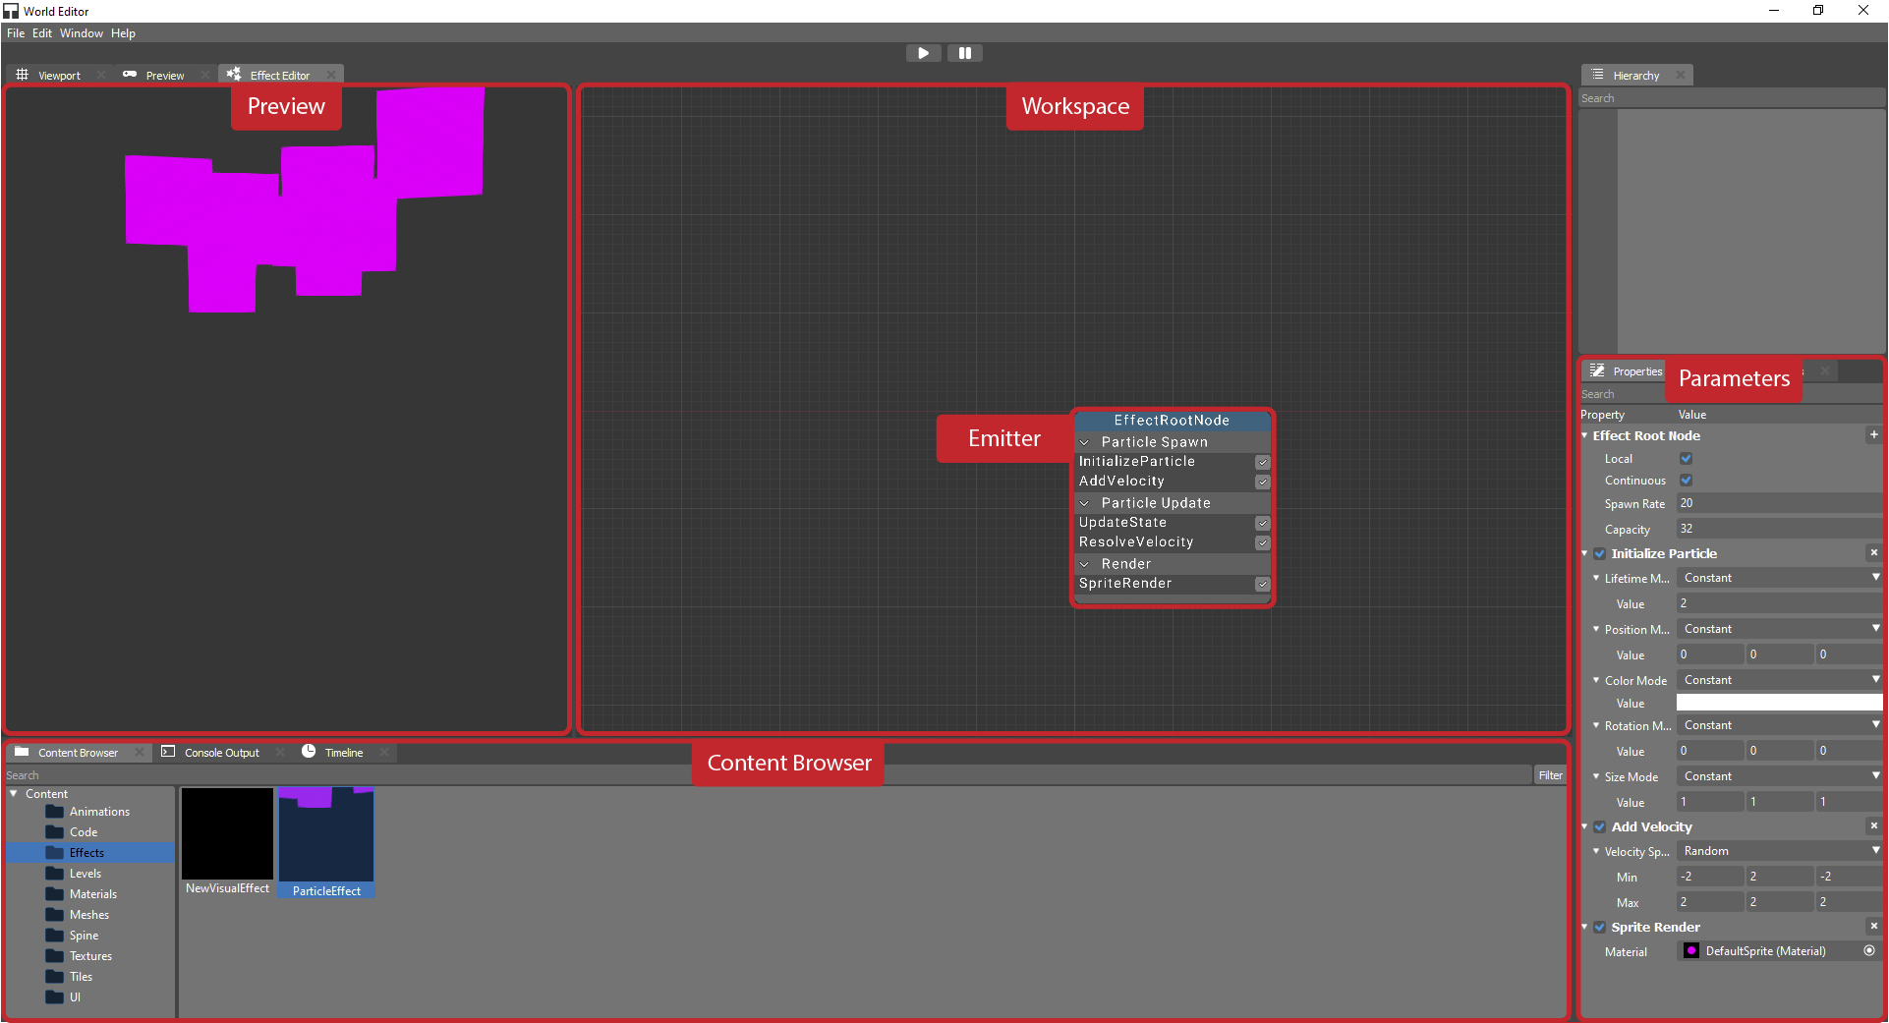Click the white Color Value swatch
The height and width of the screenshot is (1023, 1889).
[x=1778, y=704]
